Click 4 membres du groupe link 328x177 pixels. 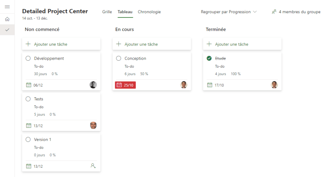299,12
